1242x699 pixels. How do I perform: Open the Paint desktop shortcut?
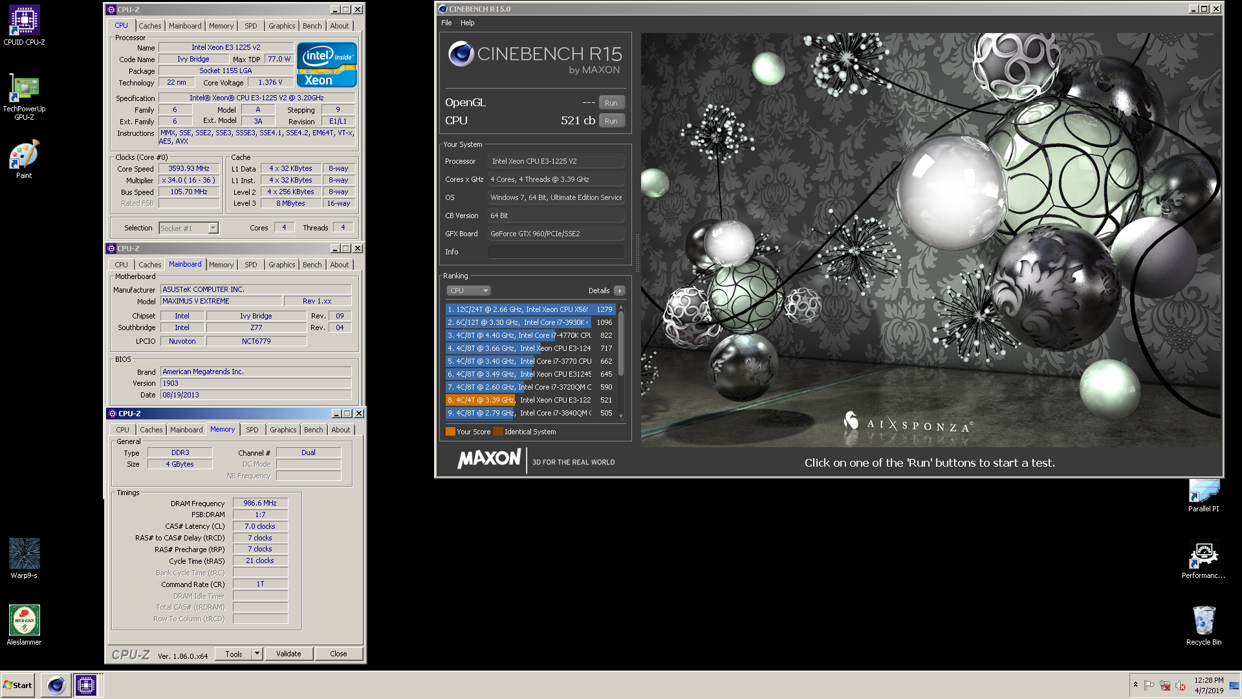tap(24, 160)
